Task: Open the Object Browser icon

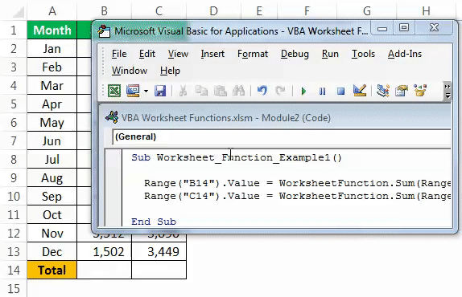Action: 420,91
